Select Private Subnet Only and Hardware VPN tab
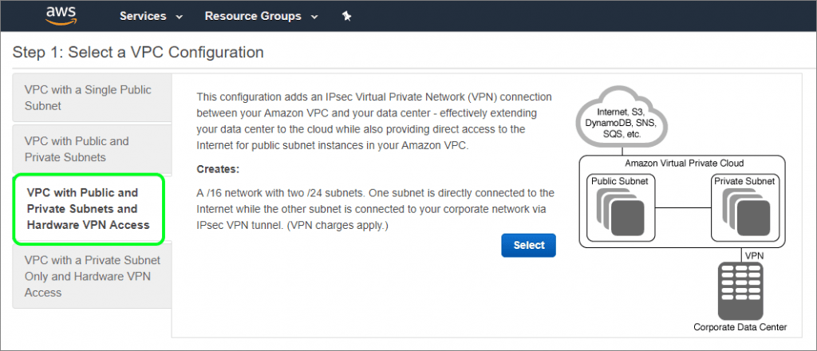Viewport: 817px width, 351px height. tap(93, 276)
